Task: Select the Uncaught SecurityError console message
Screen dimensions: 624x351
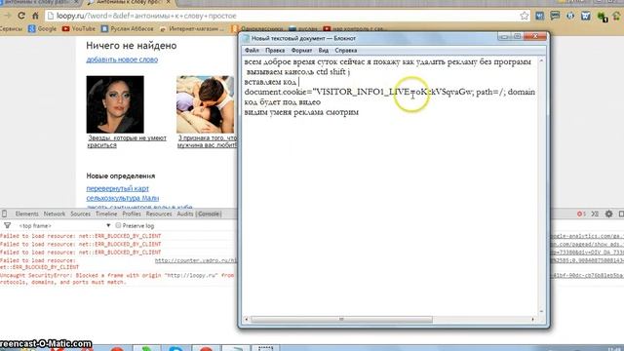Action: click(117, 279)
